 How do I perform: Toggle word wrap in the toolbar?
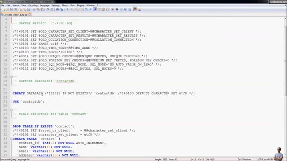pyautogui.click(x=87, y=9)
